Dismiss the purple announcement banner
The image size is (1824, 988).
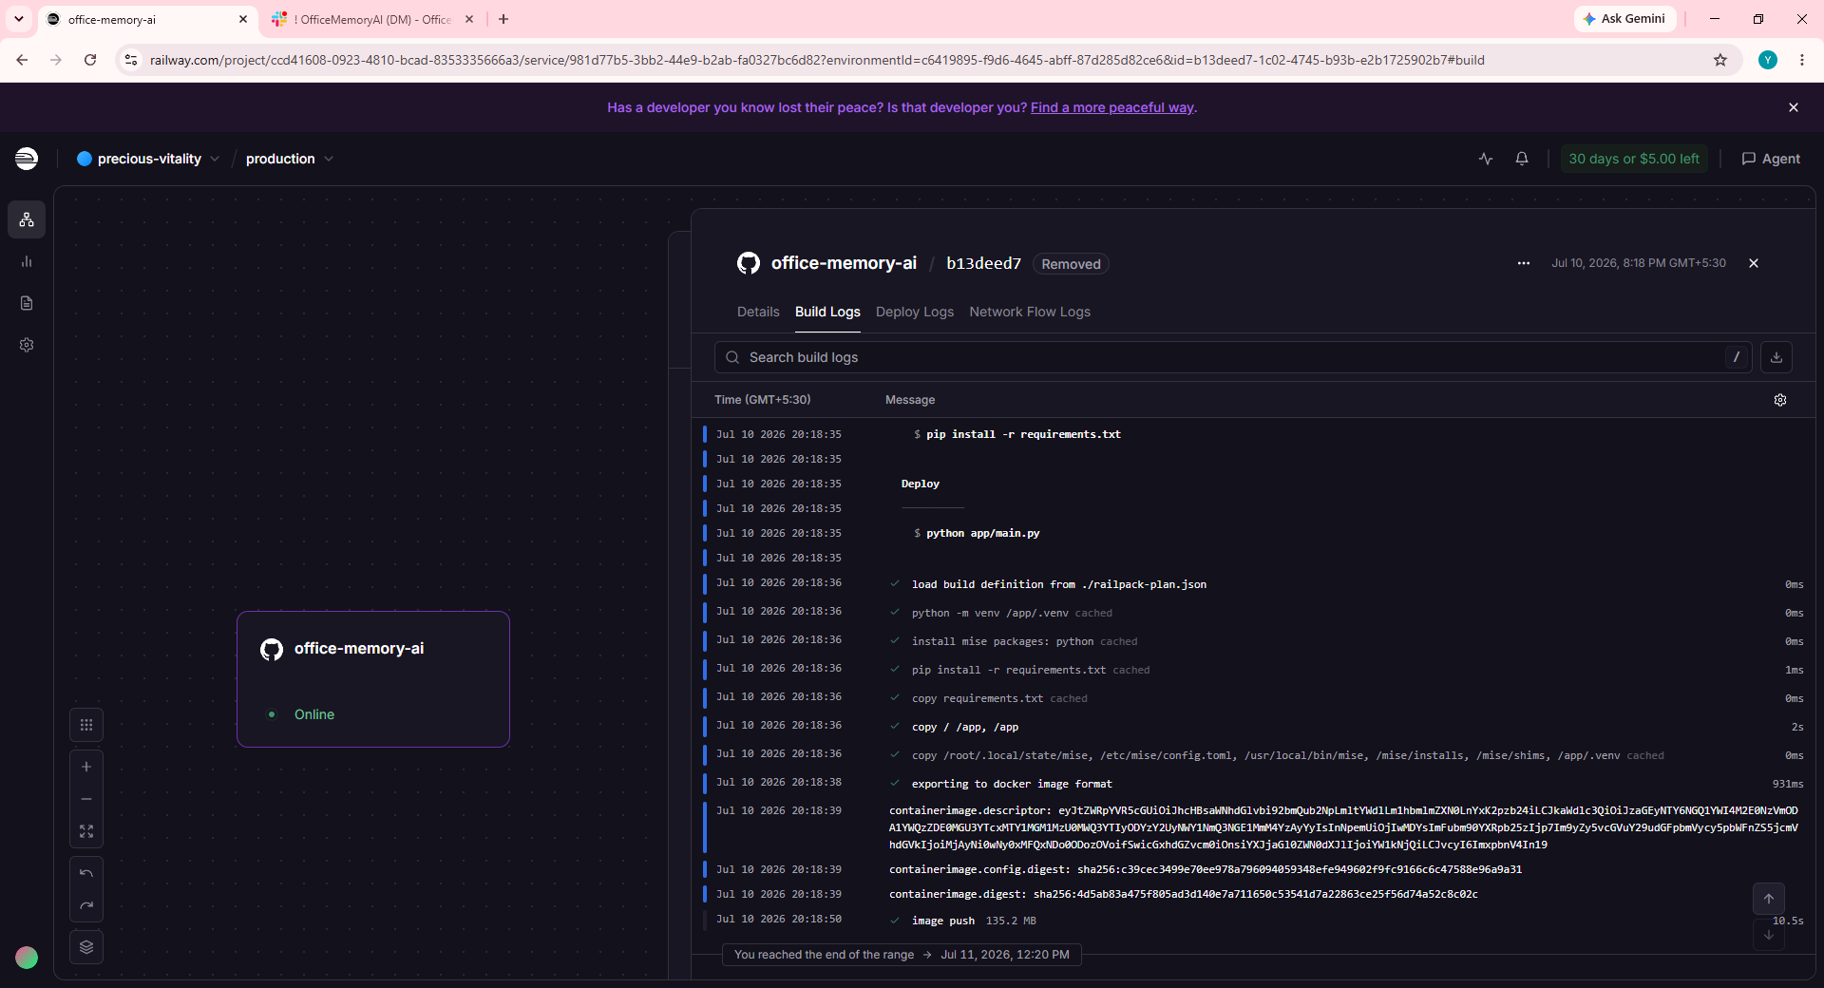[x=1794, y=107]
